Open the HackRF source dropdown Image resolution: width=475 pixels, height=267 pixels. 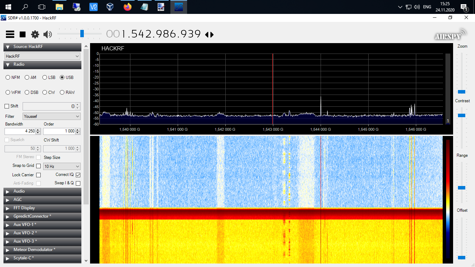[x=42, y=56]
